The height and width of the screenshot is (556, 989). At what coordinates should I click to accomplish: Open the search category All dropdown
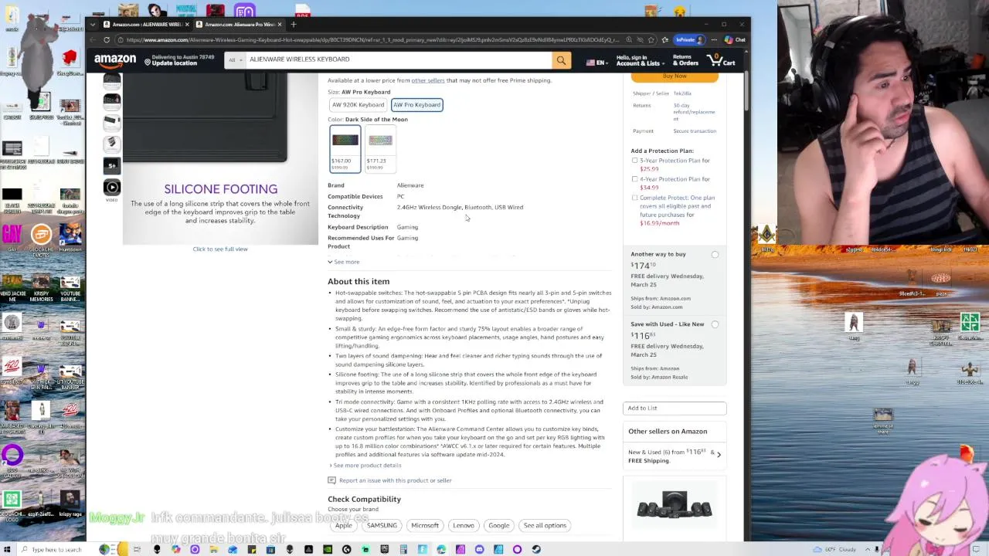pos(233,59)
